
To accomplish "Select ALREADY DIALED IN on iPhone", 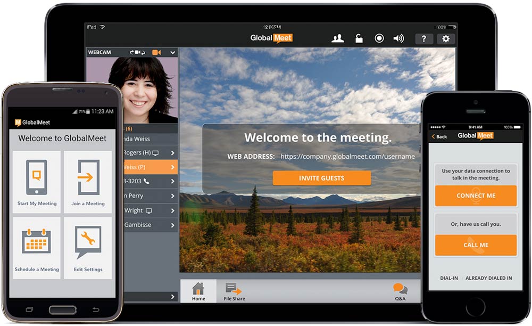I will point(488,278).
